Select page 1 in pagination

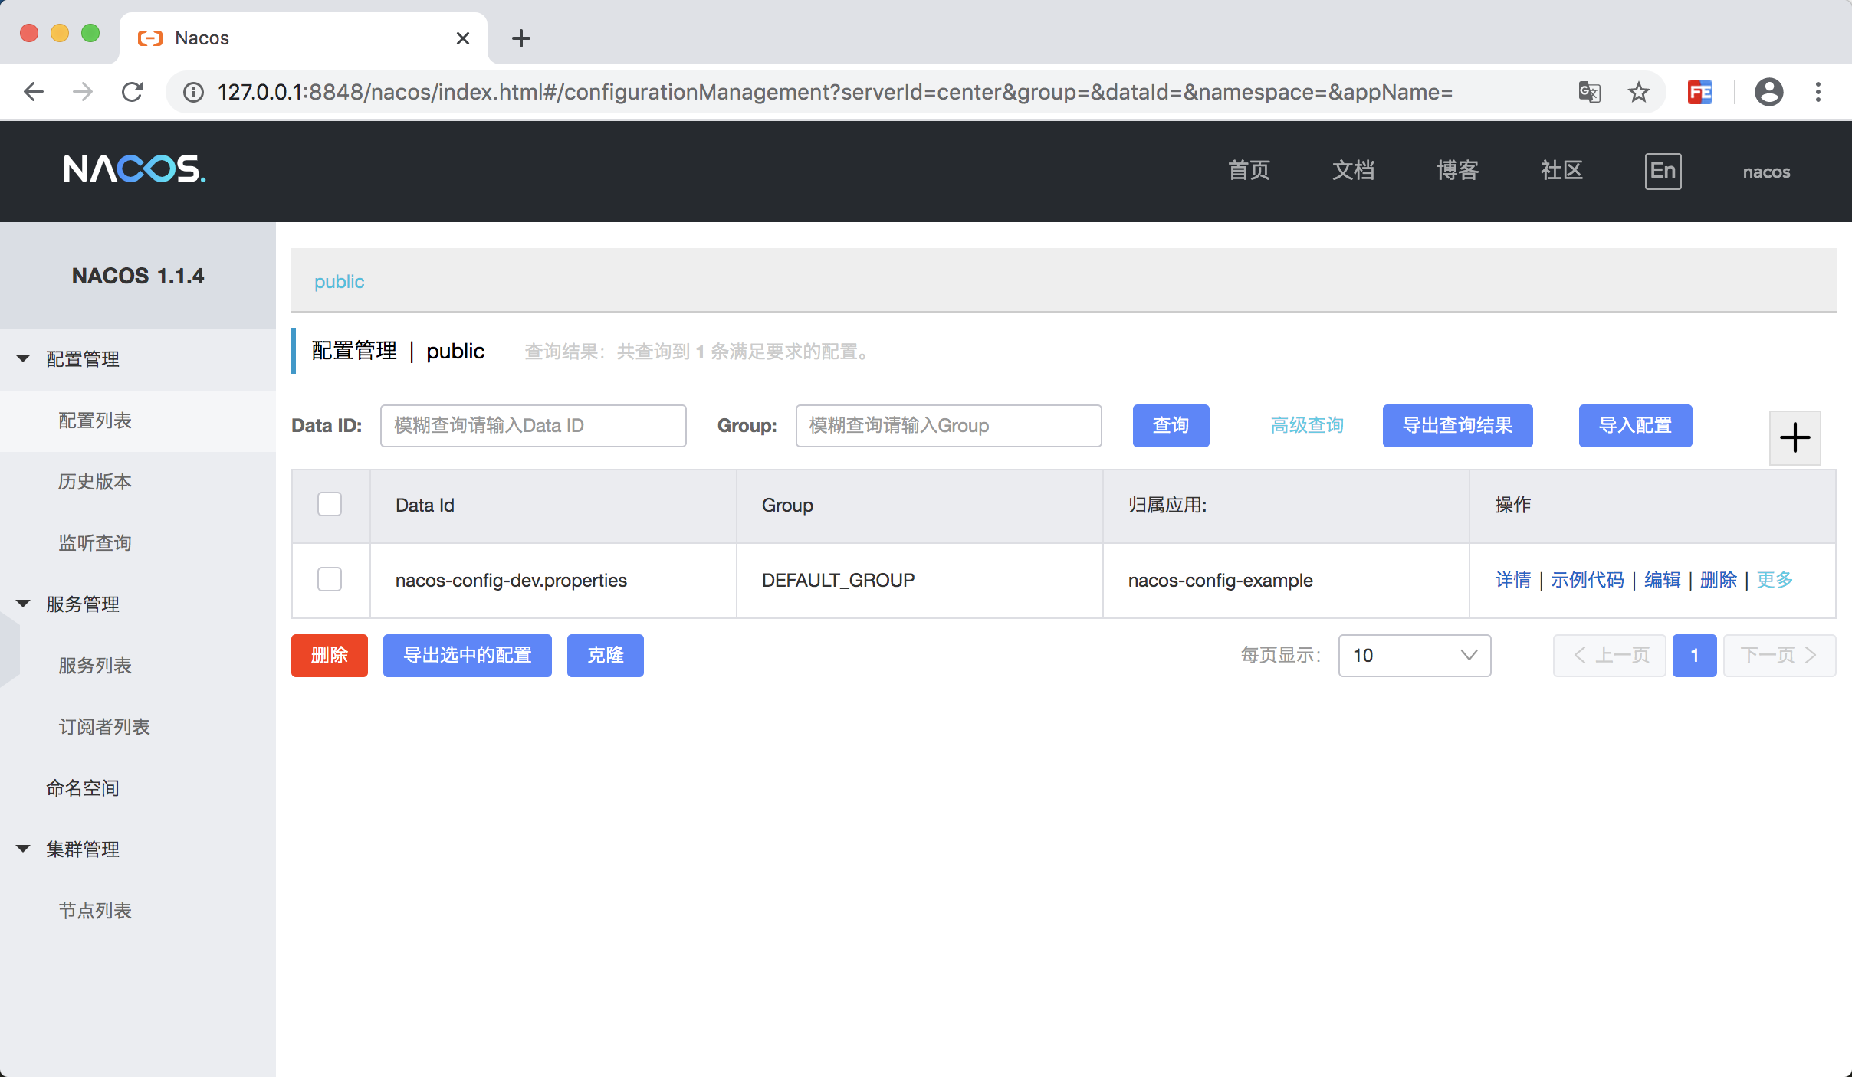tap(1695, 656)
